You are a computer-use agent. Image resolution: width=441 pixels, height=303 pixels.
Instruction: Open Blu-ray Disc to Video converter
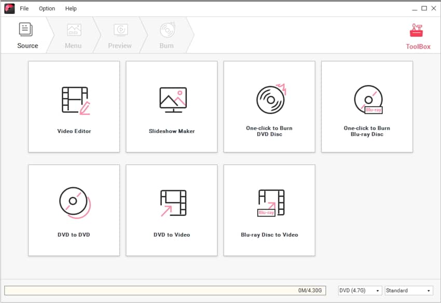[x=269, y=210]
